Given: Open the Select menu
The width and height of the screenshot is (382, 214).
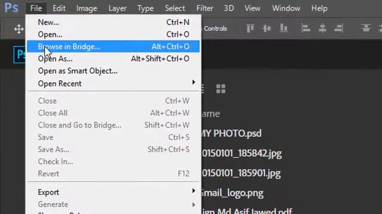Looking at the screenshot, I should pyautogui.click(x=175, y=8).
